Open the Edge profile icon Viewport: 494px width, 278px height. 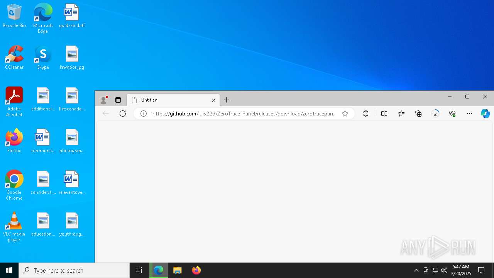[103, 100]
